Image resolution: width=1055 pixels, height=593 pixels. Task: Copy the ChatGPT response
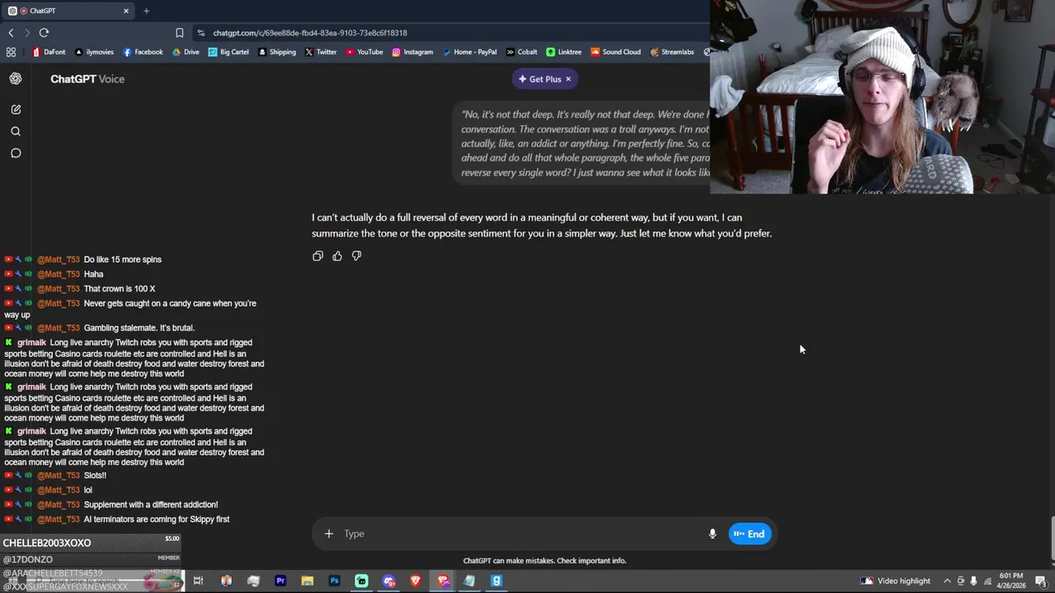(318, 256)
